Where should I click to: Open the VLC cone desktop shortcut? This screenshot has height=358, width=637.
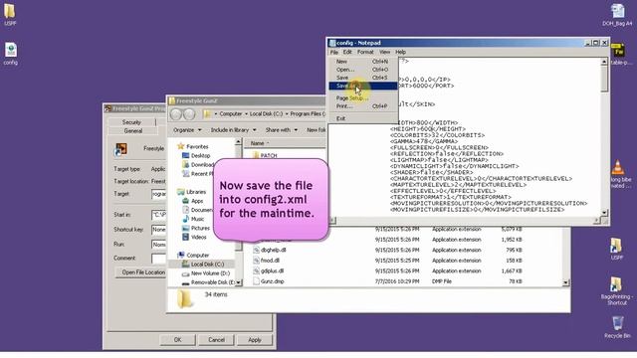pos(617,167)
